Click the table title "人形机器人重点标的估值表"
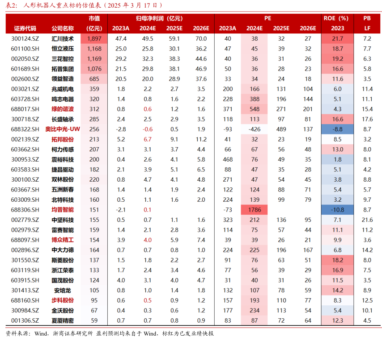Image resolution: width=382 pixels, height=345 pixels. [62, 5]
